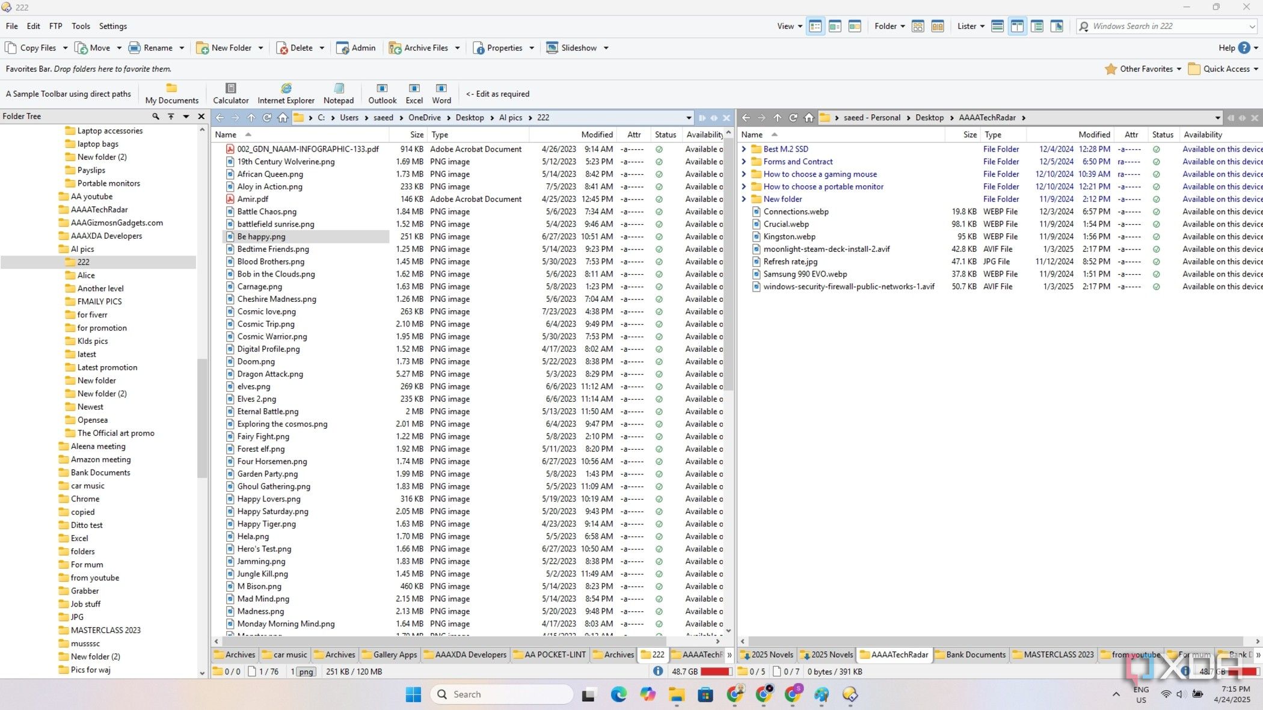Screen dimensions: 1263x710
Task: Switch to Power view mode icon
Action: point(835,26)
